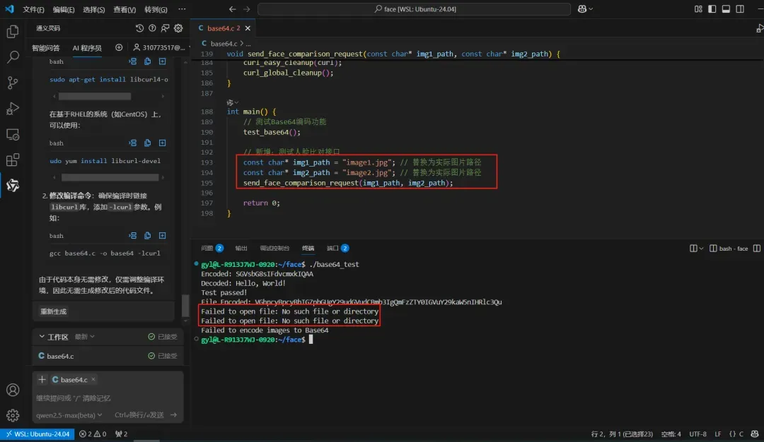The width and height of the screenshot is (764, 442).
Task: Click the 重新生成 button
Action: [x=54, y=311]
